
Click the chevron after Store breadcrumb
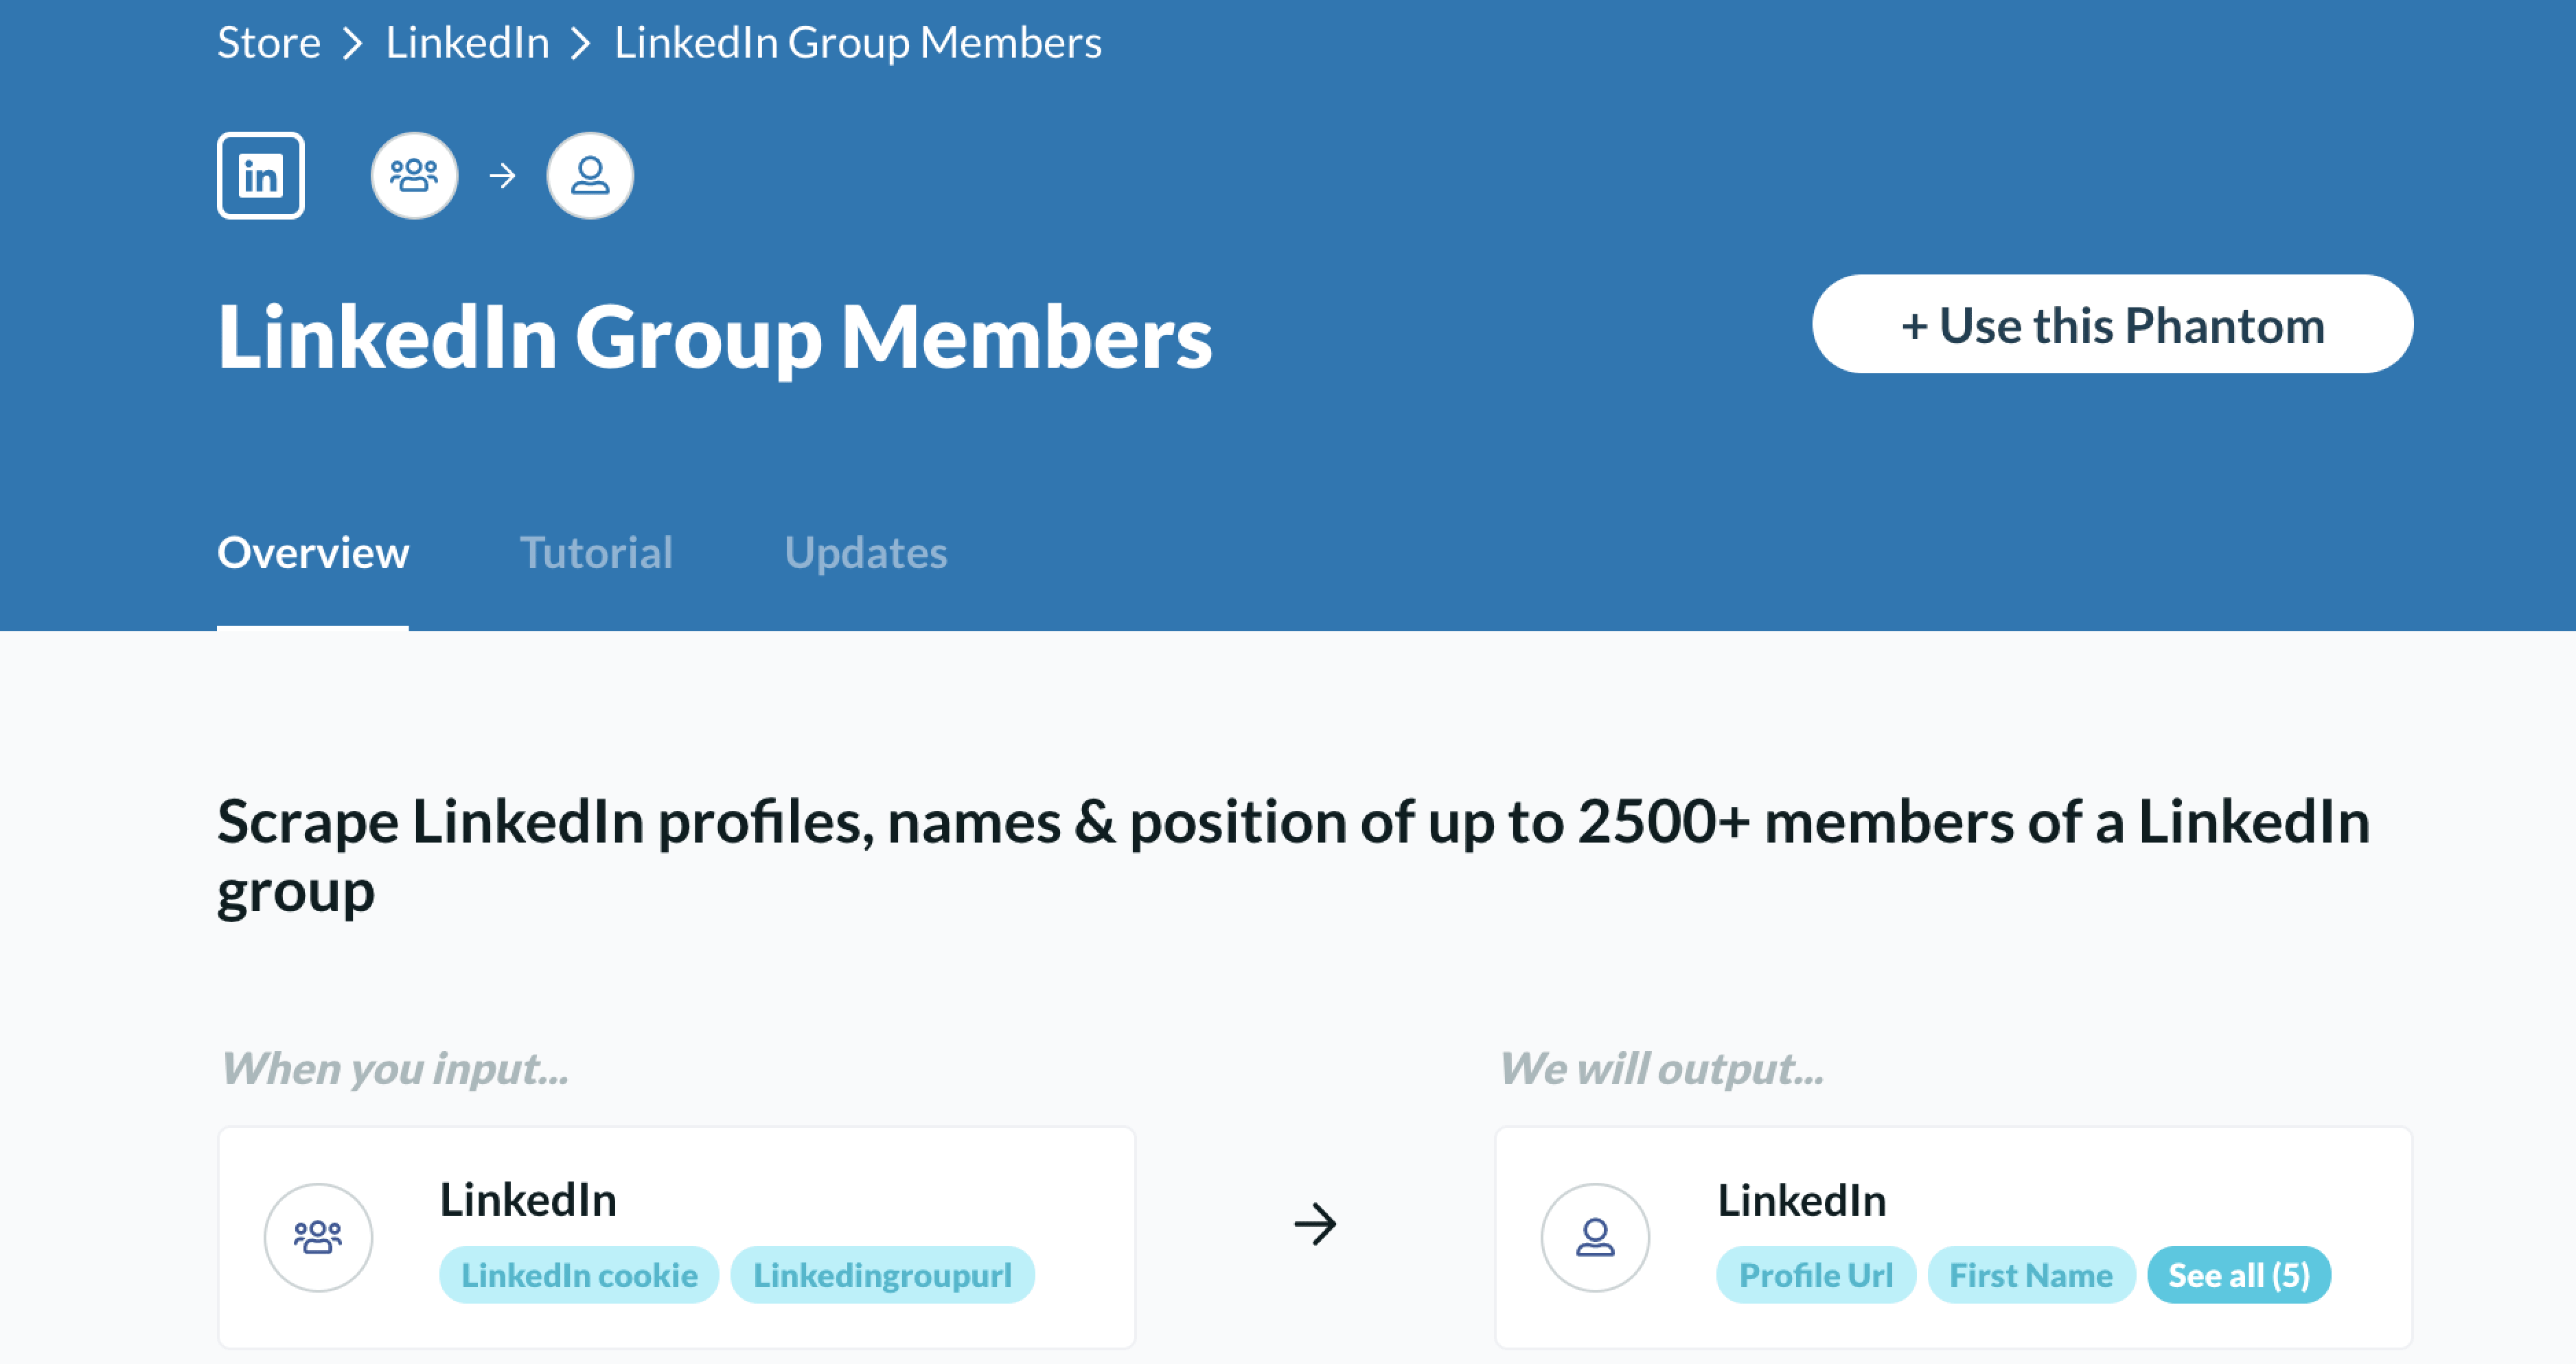click(x=352, y=43)
